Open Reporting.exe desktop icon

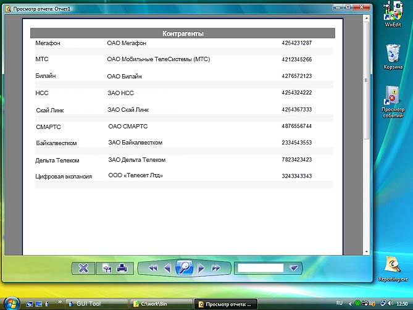point(393,269)
